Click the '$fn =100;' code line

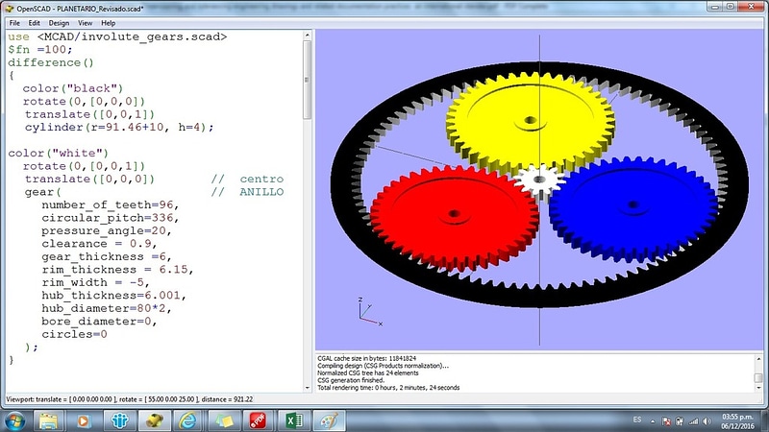point(40,50)
